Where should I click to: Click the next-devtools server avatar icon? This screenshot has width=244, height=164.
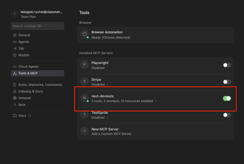(85, 98)
